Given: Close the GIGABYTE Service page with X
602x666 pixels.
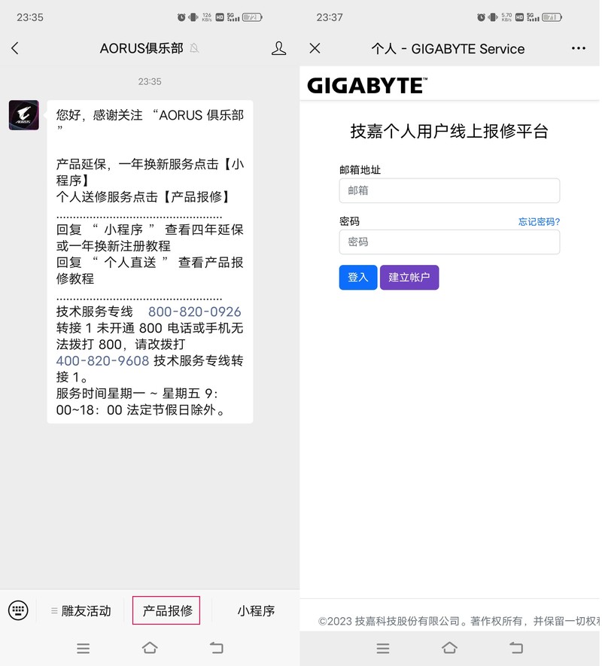Looking at the screenshot, I should click(x=315, y=48).
